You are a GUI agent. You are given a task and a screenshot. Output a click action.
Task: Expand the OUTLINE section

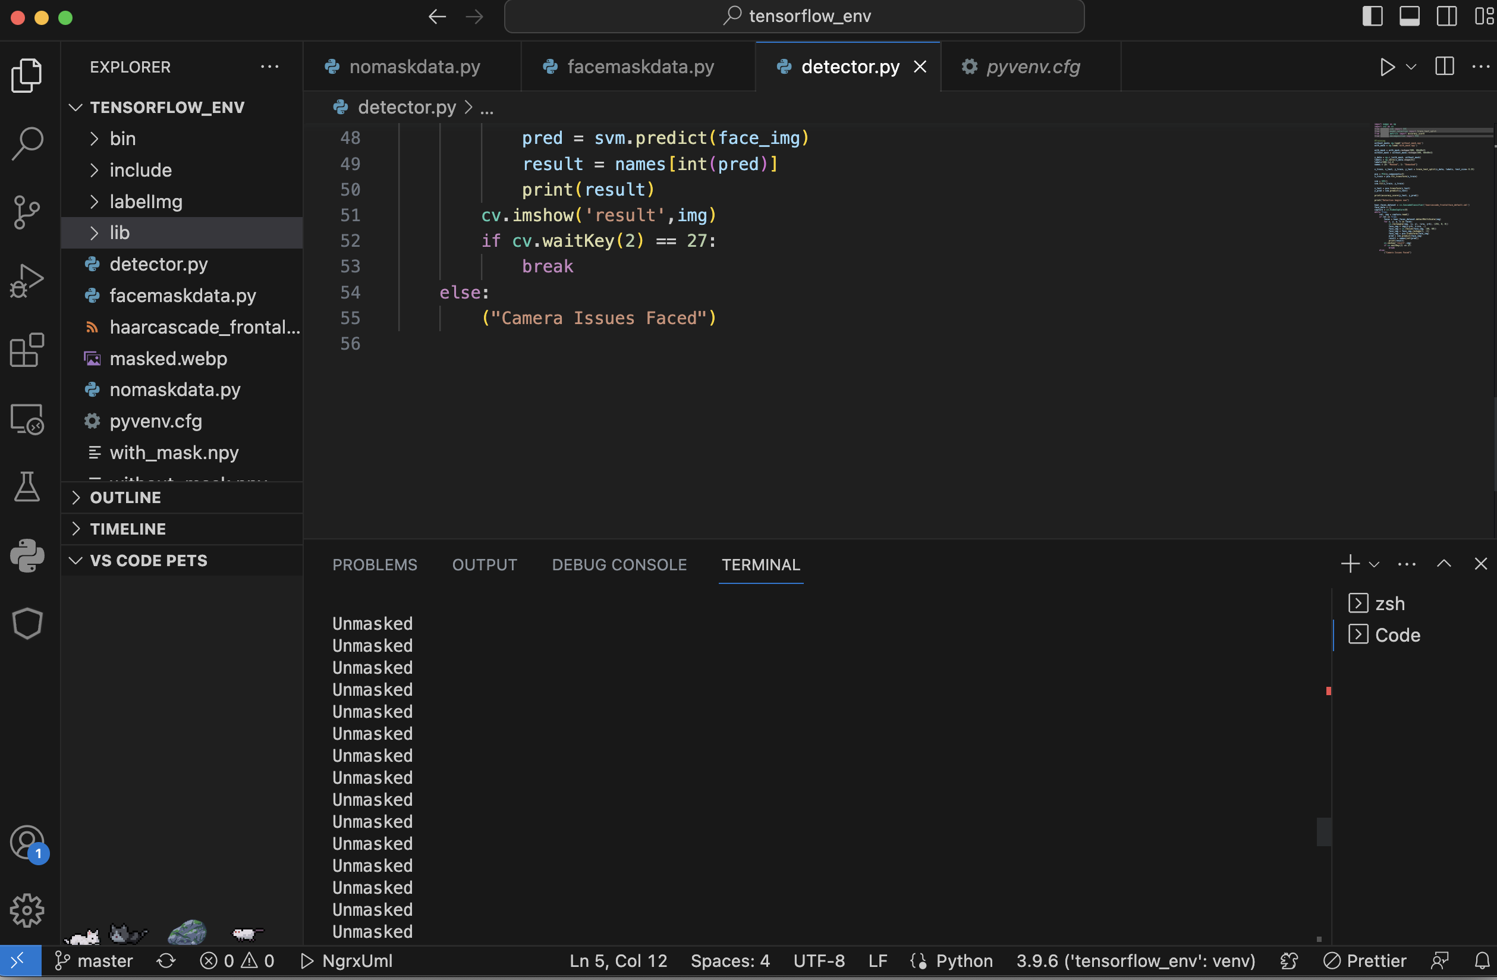click(125, 498)
